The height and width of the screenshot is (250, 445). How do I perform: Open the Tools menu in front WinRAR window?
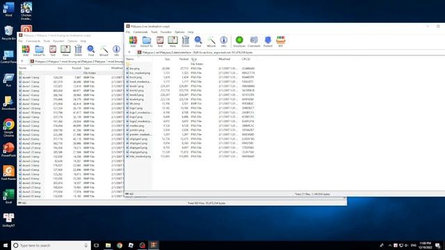click(154, 32)
